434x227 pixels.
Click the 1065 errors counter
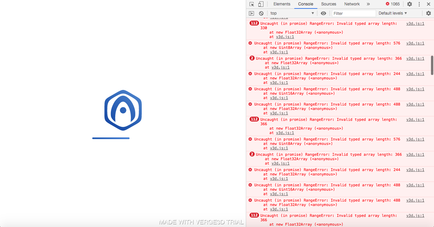coord(393,4)
